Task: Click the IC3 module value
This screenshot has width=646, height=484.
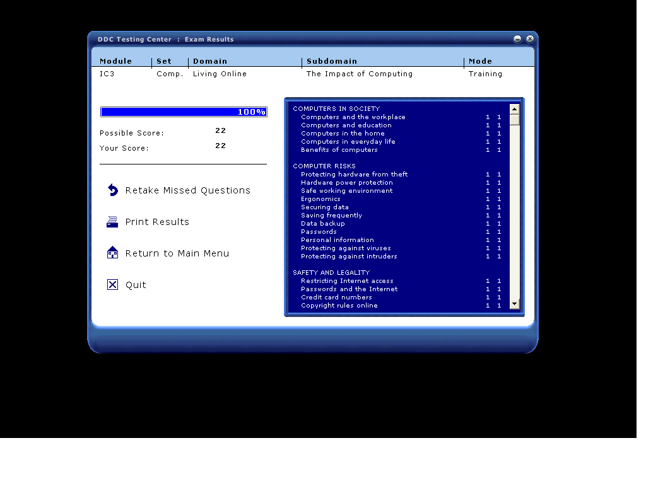Action: (107, 74)
